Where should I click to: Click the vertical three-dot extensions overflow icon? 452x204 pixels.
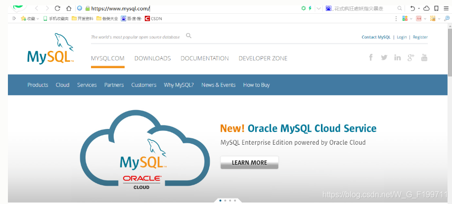click(x=396, y=18)
